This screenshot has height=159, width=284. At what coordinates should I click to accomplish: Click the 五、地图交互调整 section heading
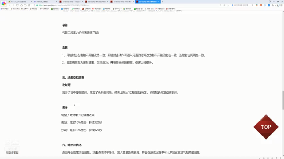(x=73, y=78)
